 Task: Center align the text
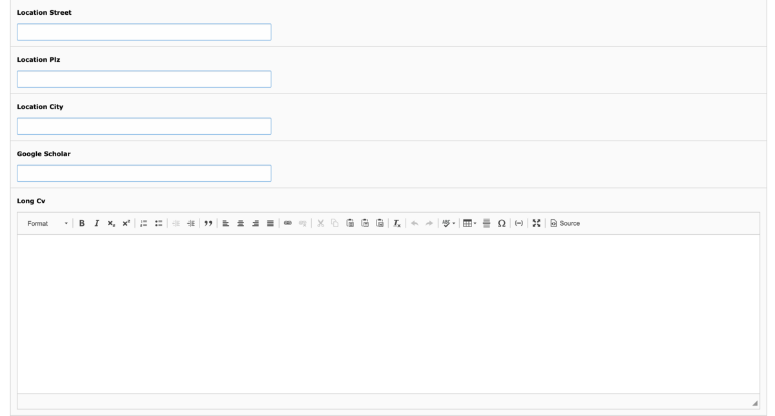(x=241, y=223)
